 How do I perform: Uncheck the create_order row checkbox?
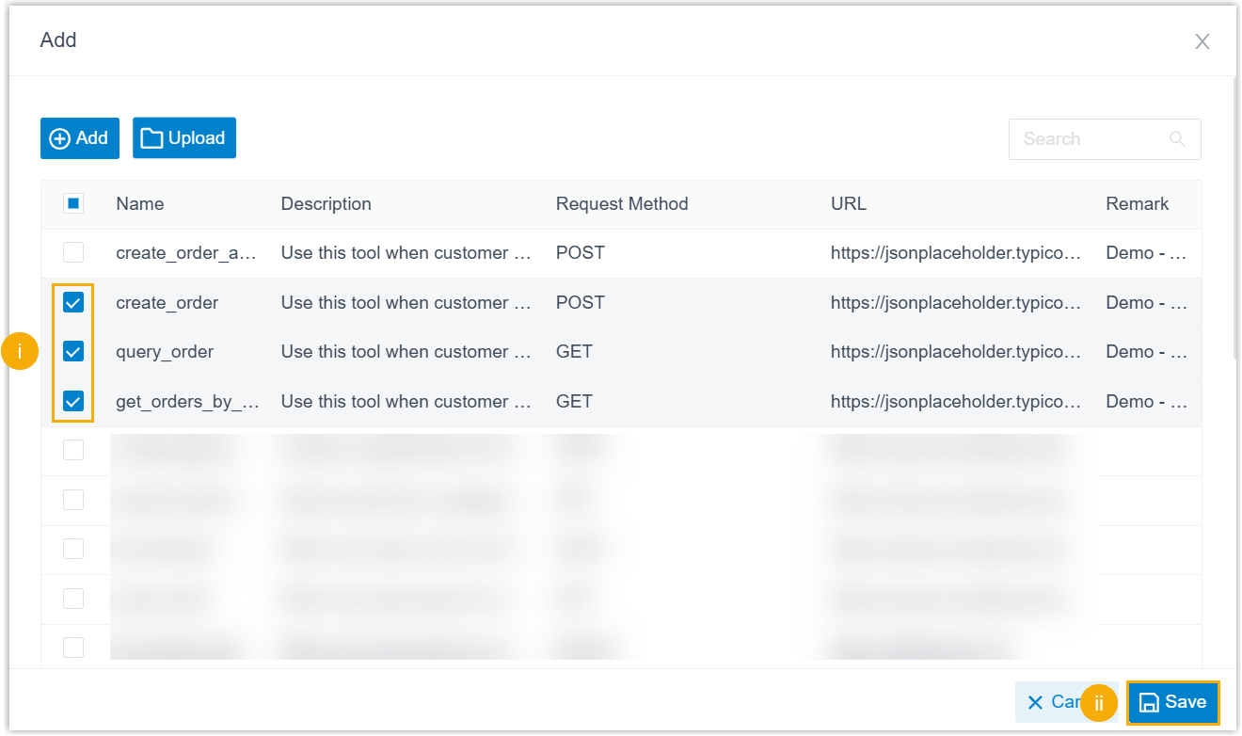73,302
